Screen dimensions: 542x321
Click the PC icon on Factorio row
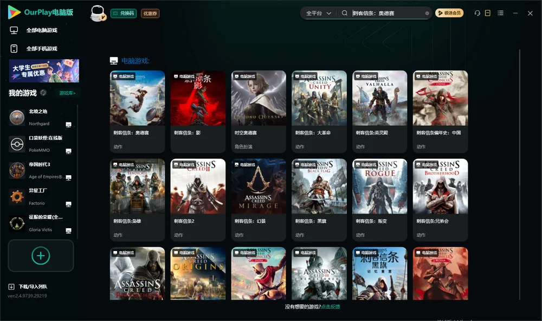pos(68,204)
